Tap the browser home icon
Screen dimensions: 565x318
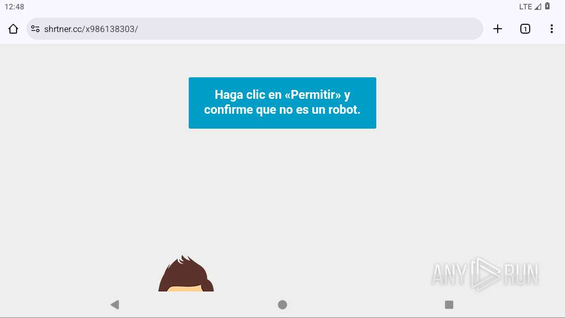pos(13,29)
